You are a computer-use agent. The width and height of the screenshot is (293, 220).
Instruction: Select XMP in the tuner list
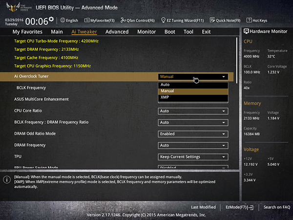click(x=193, y=97)
